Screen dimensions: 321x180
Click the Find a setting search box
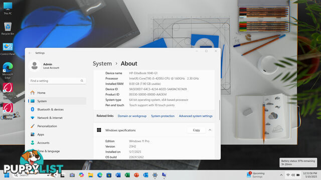click(57, 81)
